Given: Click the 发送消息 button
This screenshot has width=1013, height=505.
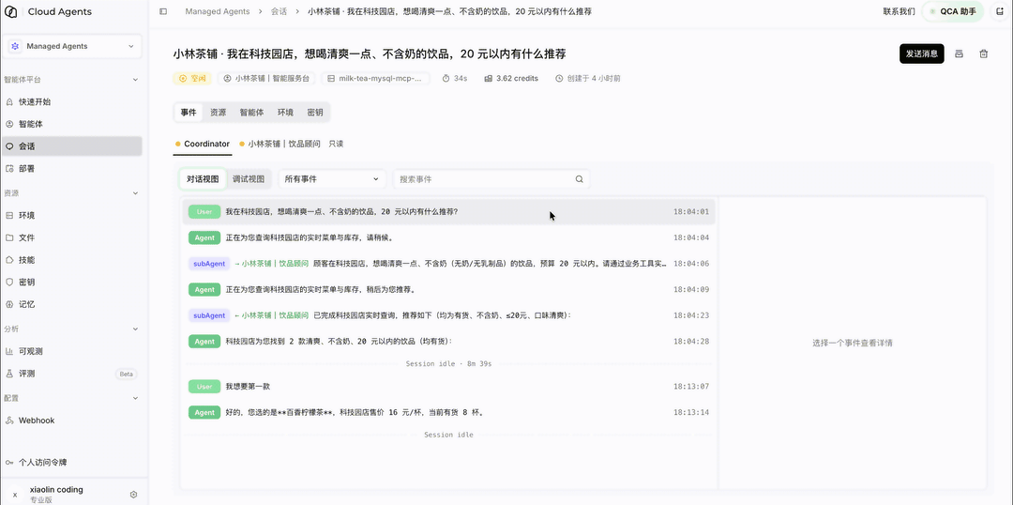Looking at the screenshot, I should [x=922, y=54].
